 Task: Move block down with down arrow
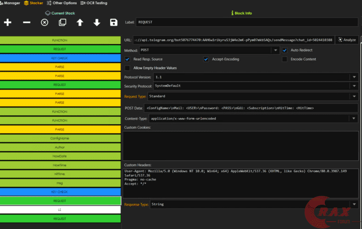tap(97, 22)
